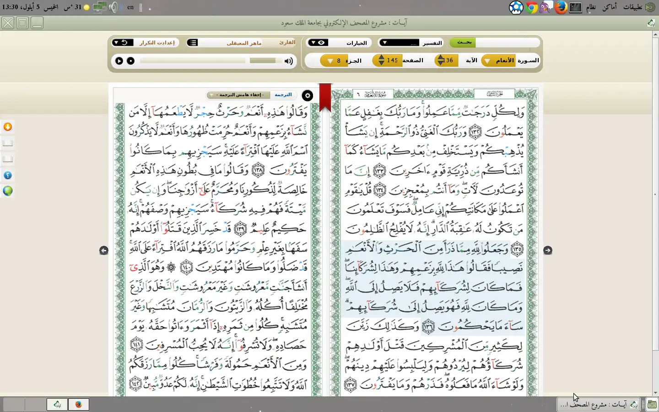The image size is (659, 412).
Task: Go to the page via left arrow
Action: pos(104,250)
